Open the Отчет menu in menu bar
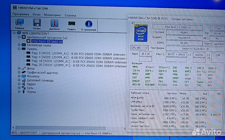225x140 pixels. (x=37, y=15)
